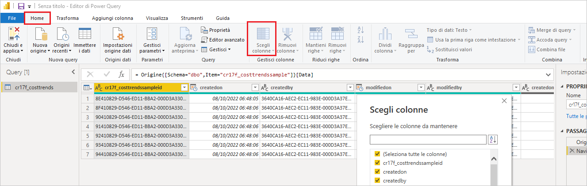Open the Guida tab
Image resolution: width=587 pixels, height=186 pixels.
[223, 18]
